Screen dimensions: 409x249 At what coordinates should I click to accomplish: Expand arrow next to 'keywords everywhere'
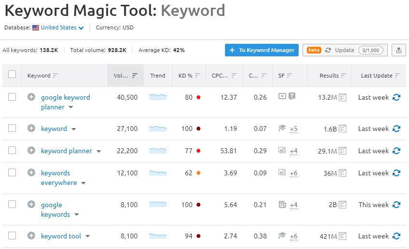pos(83,183)
